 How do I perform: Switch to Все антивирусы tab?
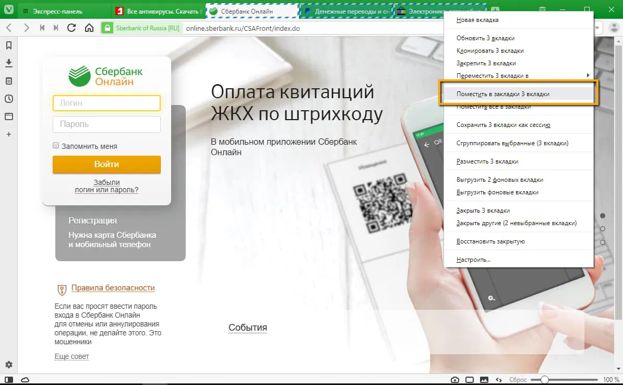tap(158, 11)
